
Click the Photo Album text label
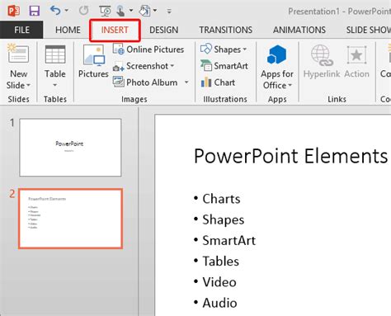[152, 83]
